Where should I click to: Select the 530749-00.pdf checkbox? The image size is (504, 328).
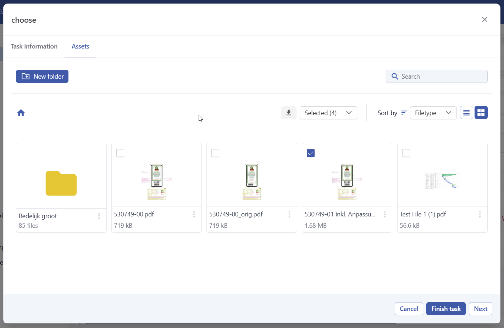120,153
